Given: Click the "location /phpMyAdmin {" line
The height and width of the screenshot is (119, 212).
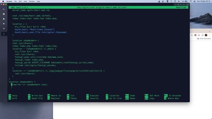Looking at the screenshot, I should 26,40.
